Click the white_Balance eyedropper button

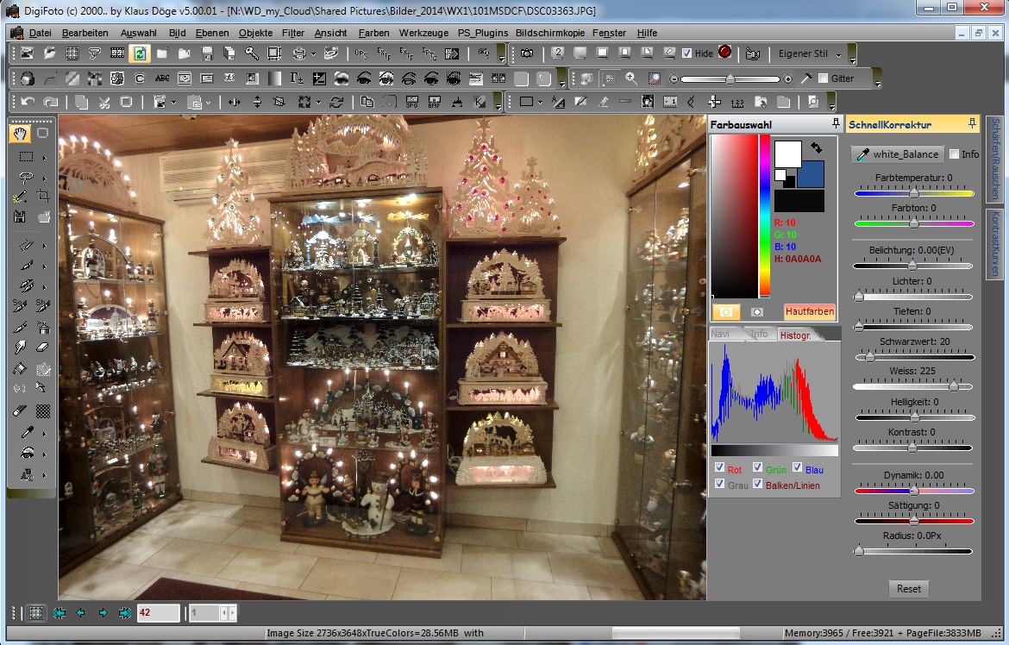(x=897, y=154)
